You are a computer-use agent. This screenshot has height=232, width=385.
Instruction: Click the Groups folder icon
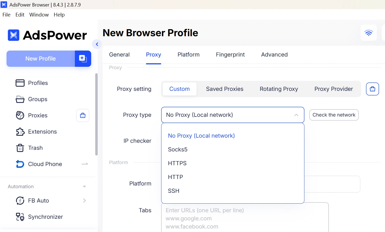pos(20,99)
